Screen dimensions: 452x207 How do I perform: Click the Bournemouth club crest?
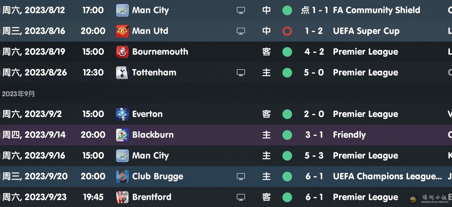122,52
